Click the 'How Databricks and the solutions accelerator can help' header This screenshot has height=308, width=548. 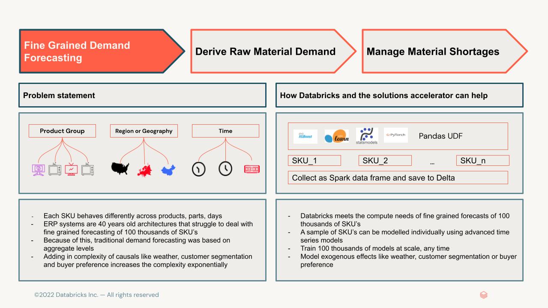[399, 95]
